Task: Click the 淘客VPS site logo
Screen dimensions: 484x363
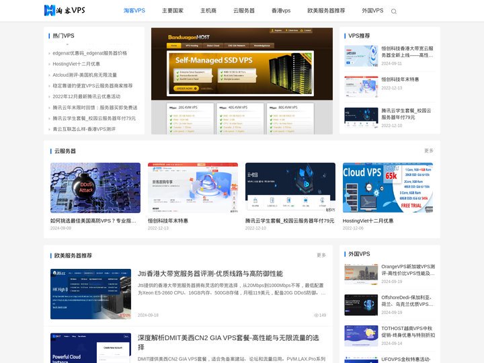Action: (x=65, y=11)
